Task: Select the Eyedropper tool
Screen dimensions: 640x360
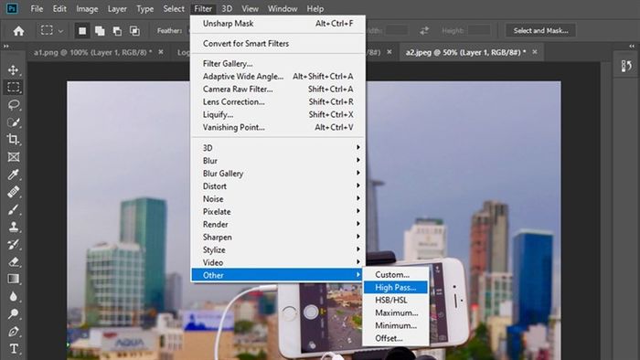Action: point(13,175)
